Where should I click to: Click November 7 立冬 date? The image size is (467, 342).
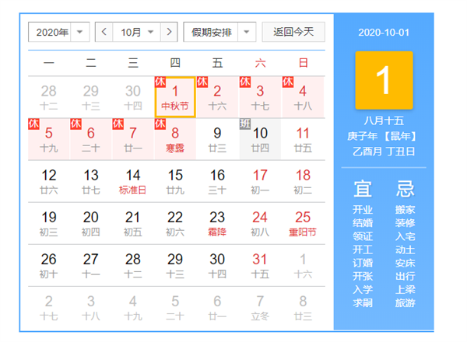260,307
